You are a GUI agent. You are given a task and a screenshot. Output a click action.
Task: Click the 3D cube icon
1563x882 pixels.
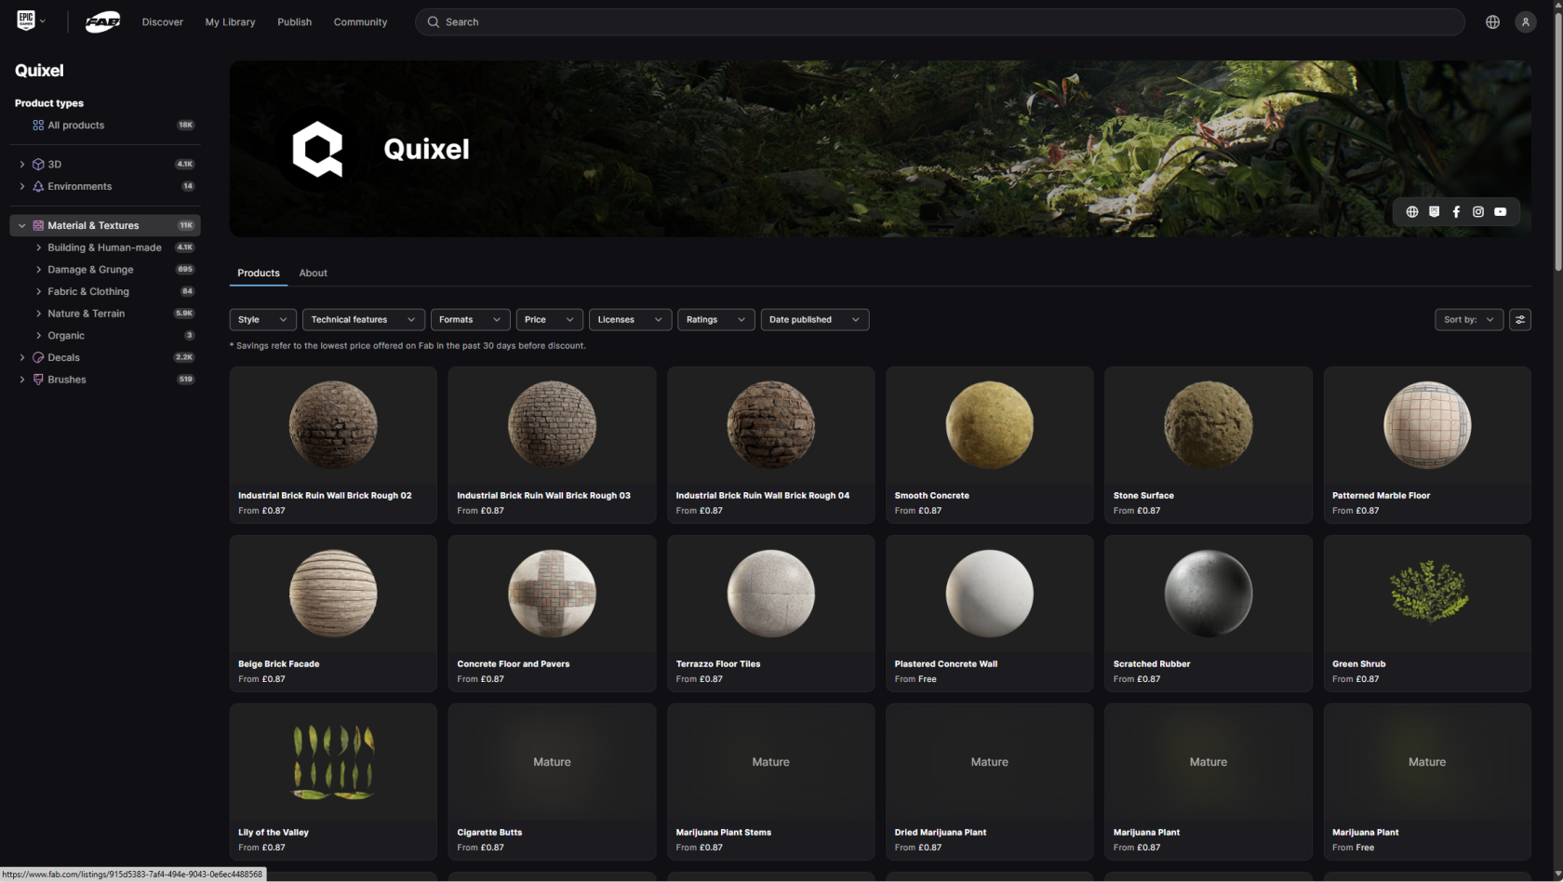pos(38,164)
